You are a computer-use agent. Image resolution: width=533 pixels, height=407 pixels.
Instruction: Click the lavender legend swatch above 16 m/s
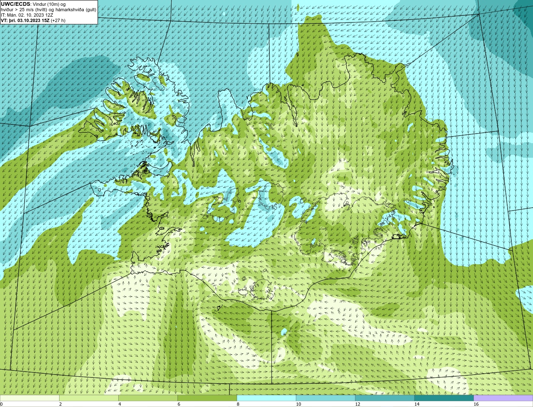pos(503,398)
